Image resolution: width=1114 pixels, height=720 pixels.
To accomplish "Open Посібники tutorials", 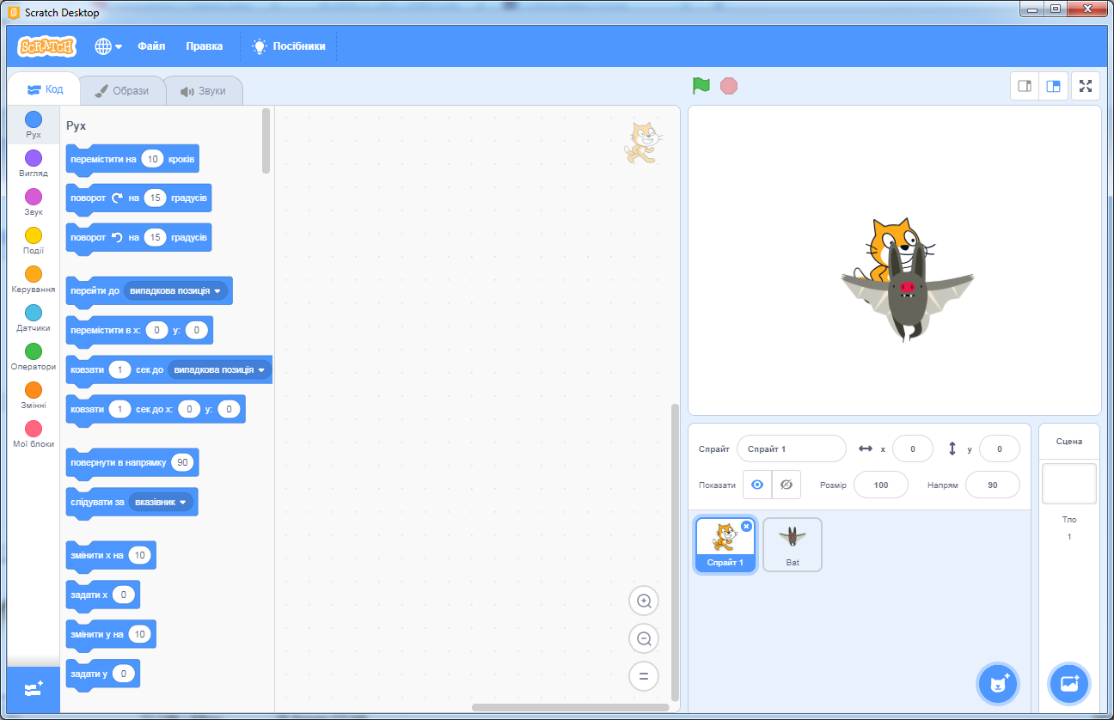I will [288, 46].
